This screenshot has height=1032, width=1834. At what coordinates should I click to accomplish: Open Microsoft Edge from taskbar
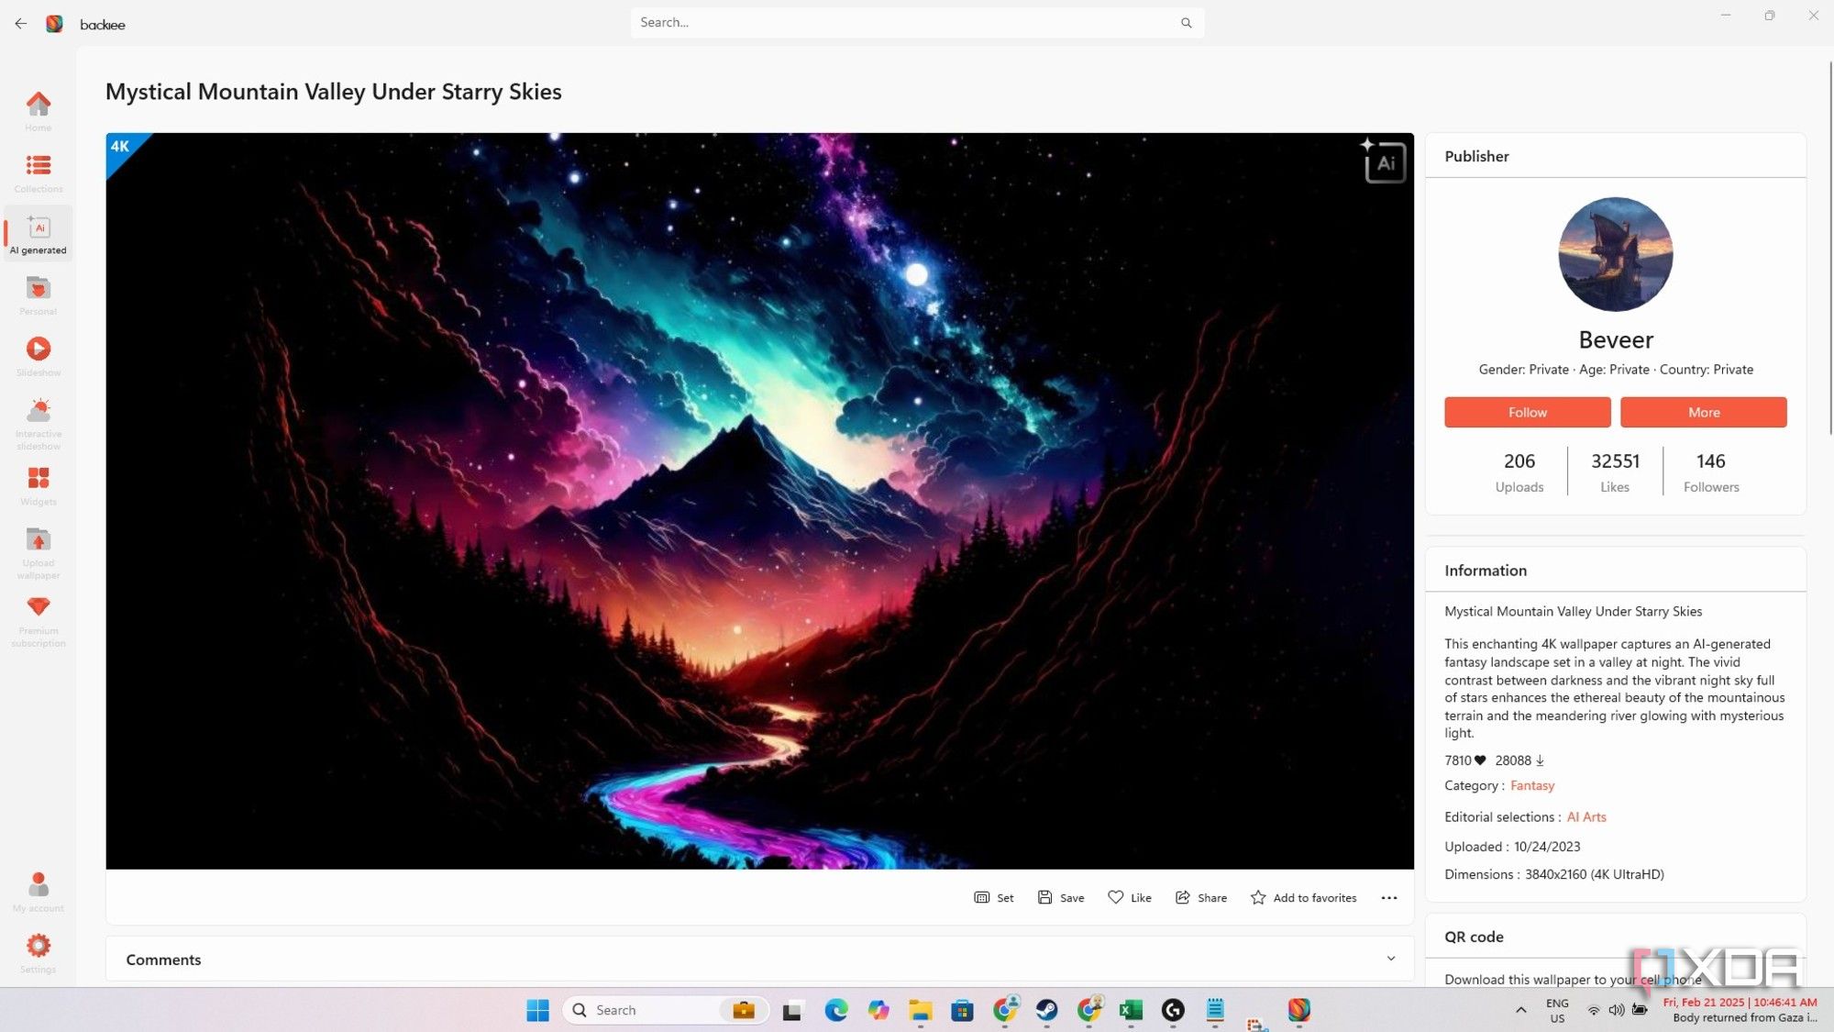(835, 1010)
